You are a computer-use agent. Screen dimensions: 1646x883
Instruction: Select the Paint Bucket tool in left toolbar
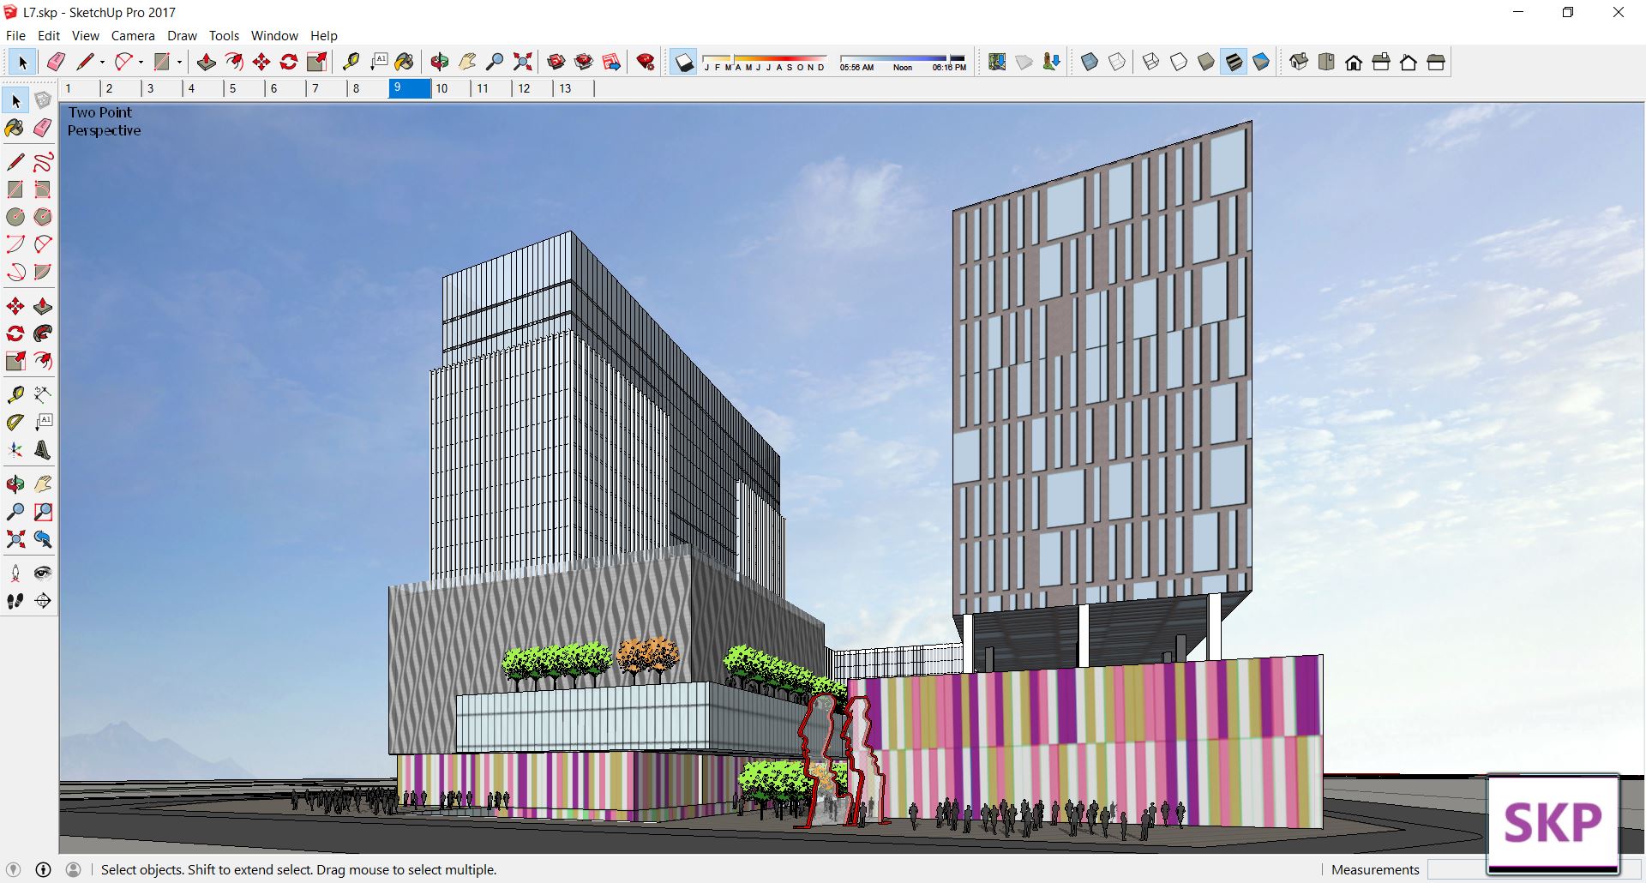click(15, 129)
